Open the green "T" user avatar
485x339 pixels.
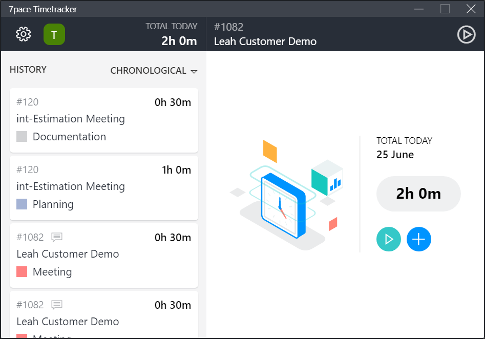(54, 34)
